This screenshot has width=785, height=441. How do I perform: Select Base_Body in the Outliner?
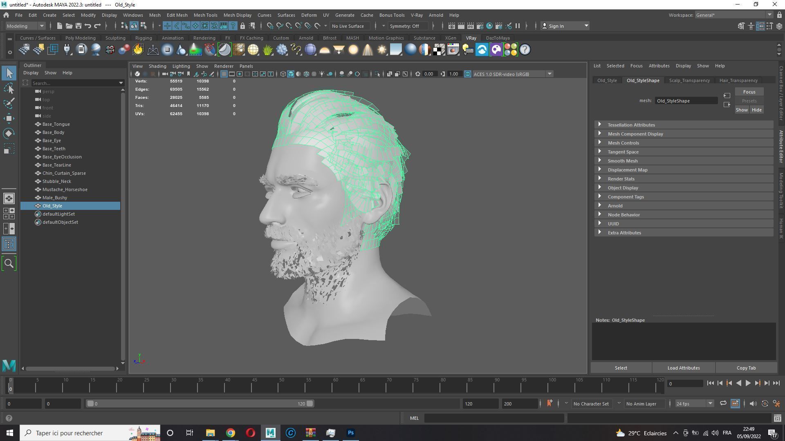(53, 132)
